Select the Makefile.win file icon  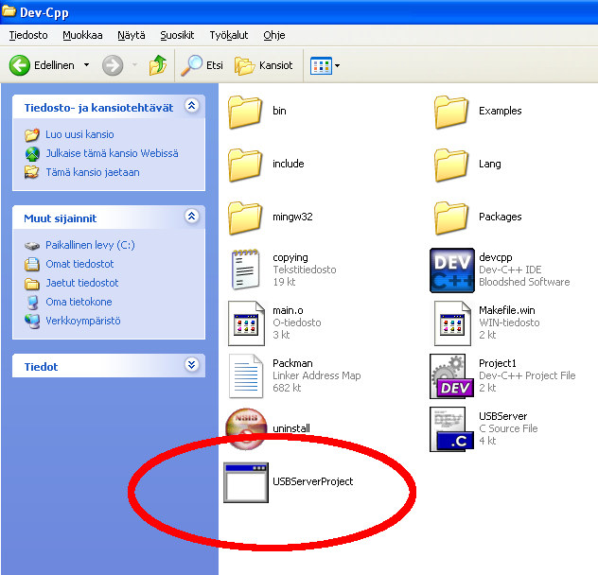click(x=452, y=323)
